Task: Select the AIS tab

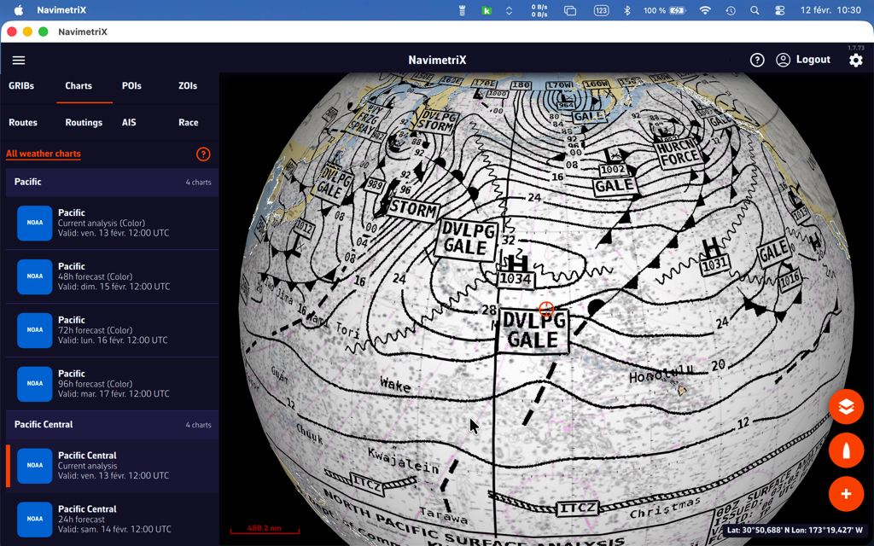Action: click(x=129, y=123)
